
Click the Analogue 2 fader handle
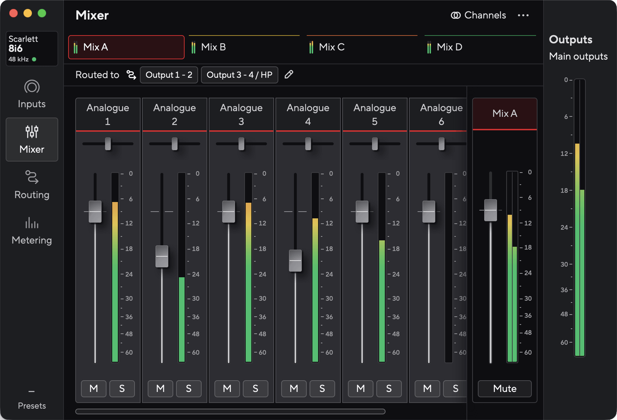pos(162,256)
